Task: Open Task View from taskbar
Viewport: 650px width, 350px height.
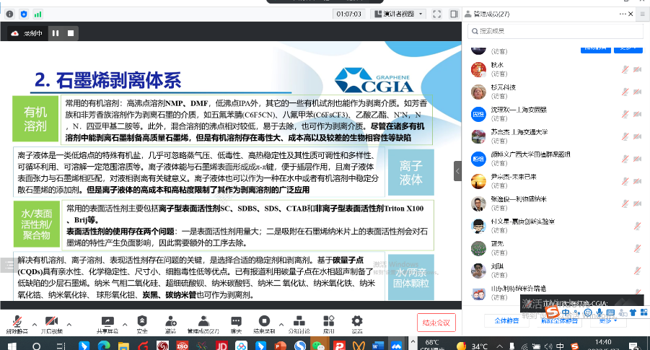Action: [61, 346]
